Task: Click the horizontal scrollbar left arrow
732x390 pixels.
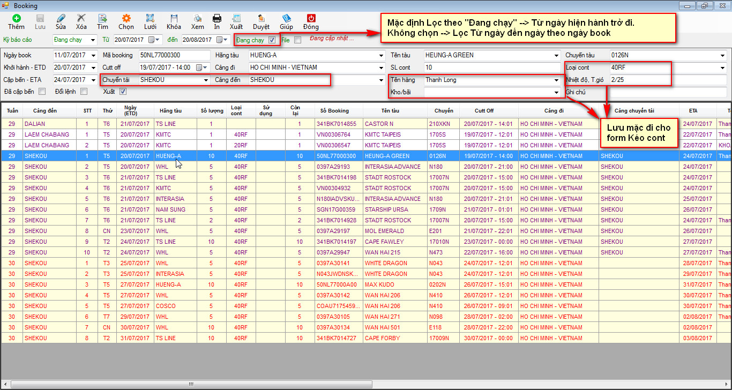Action: [x=5, y=385]
